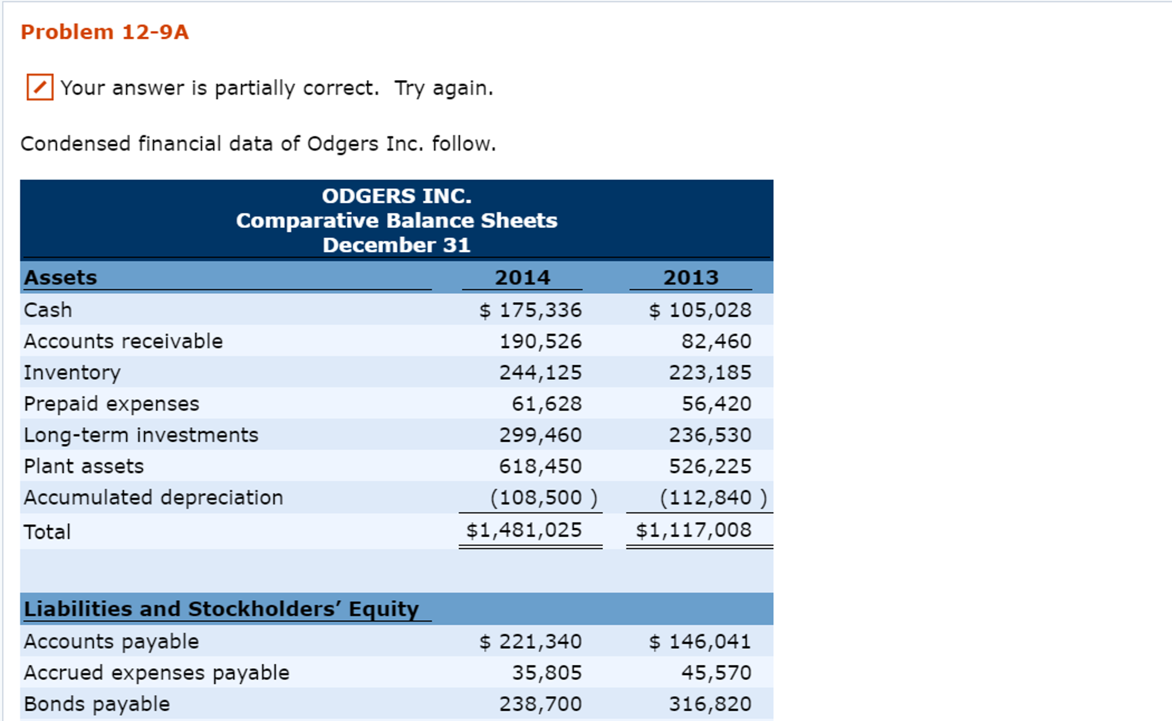This screenshot has width=1172, height=721.
Task: Select the Total row label
Action: (47, 532)
